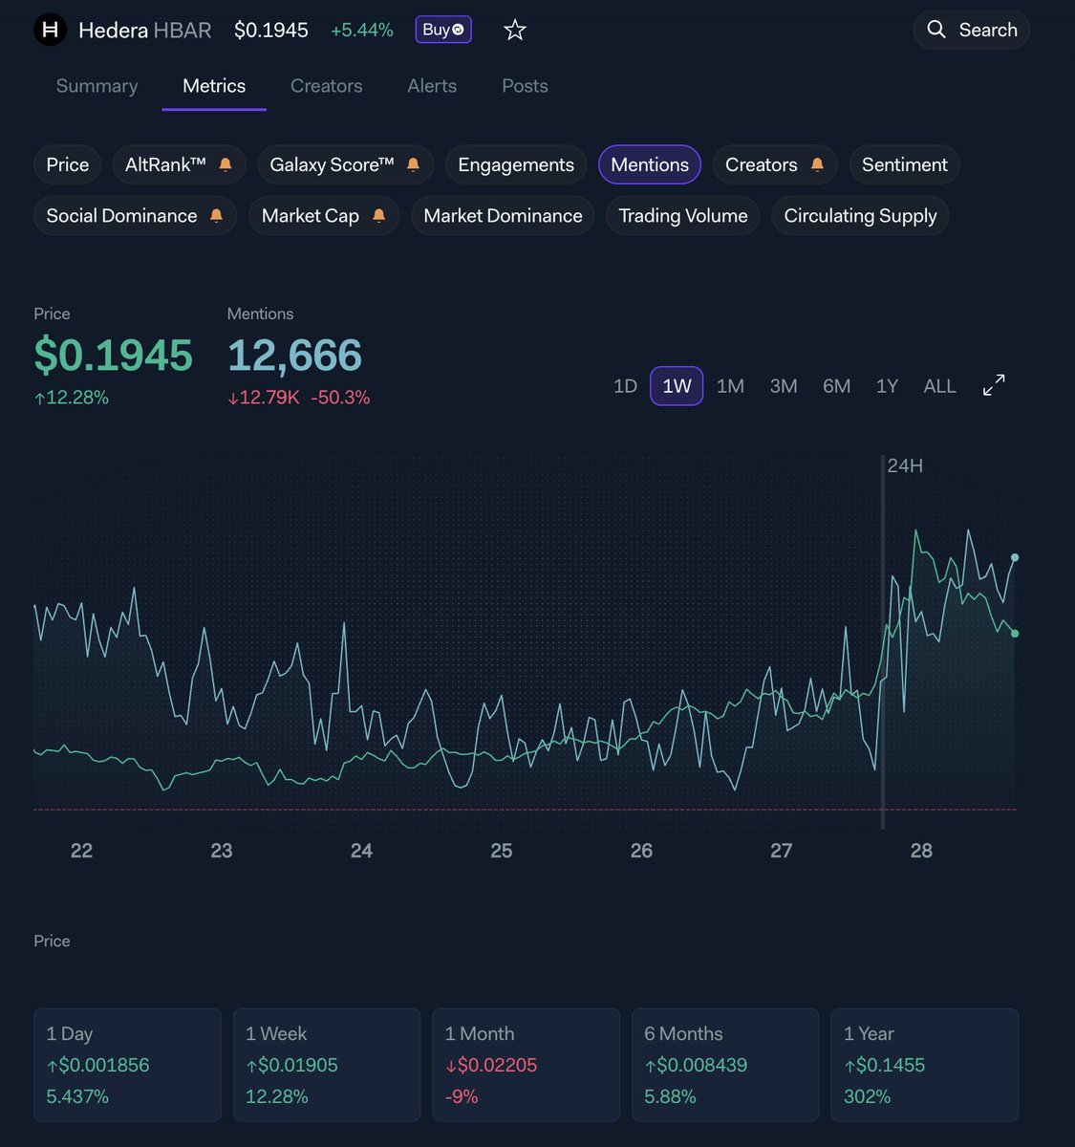Click the mentions line endpoint dot
The width and height of the screenshot is (1075, 1147).
tap(1015, 557)
